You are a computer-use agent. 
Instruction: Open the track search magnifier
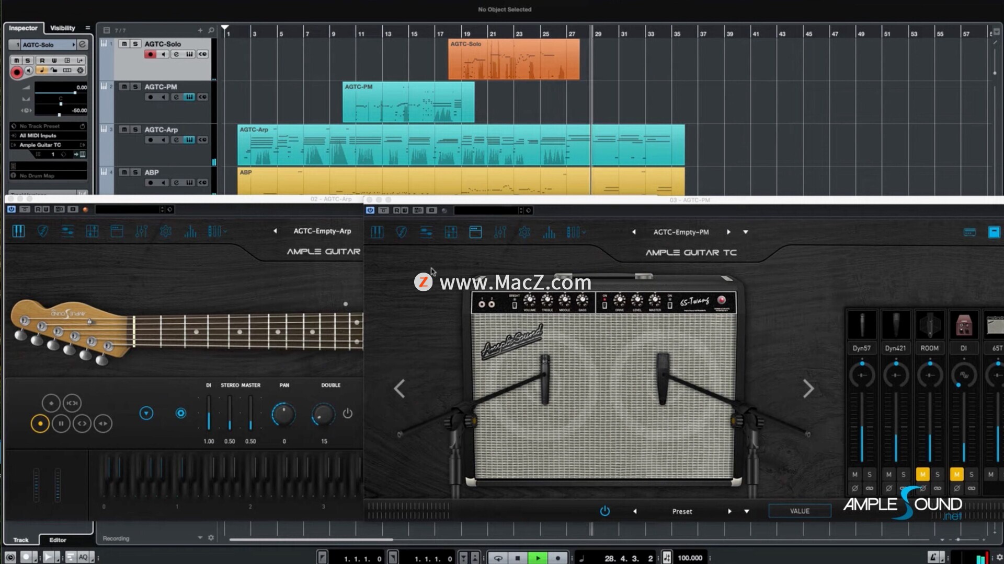[x=211, y=30]
